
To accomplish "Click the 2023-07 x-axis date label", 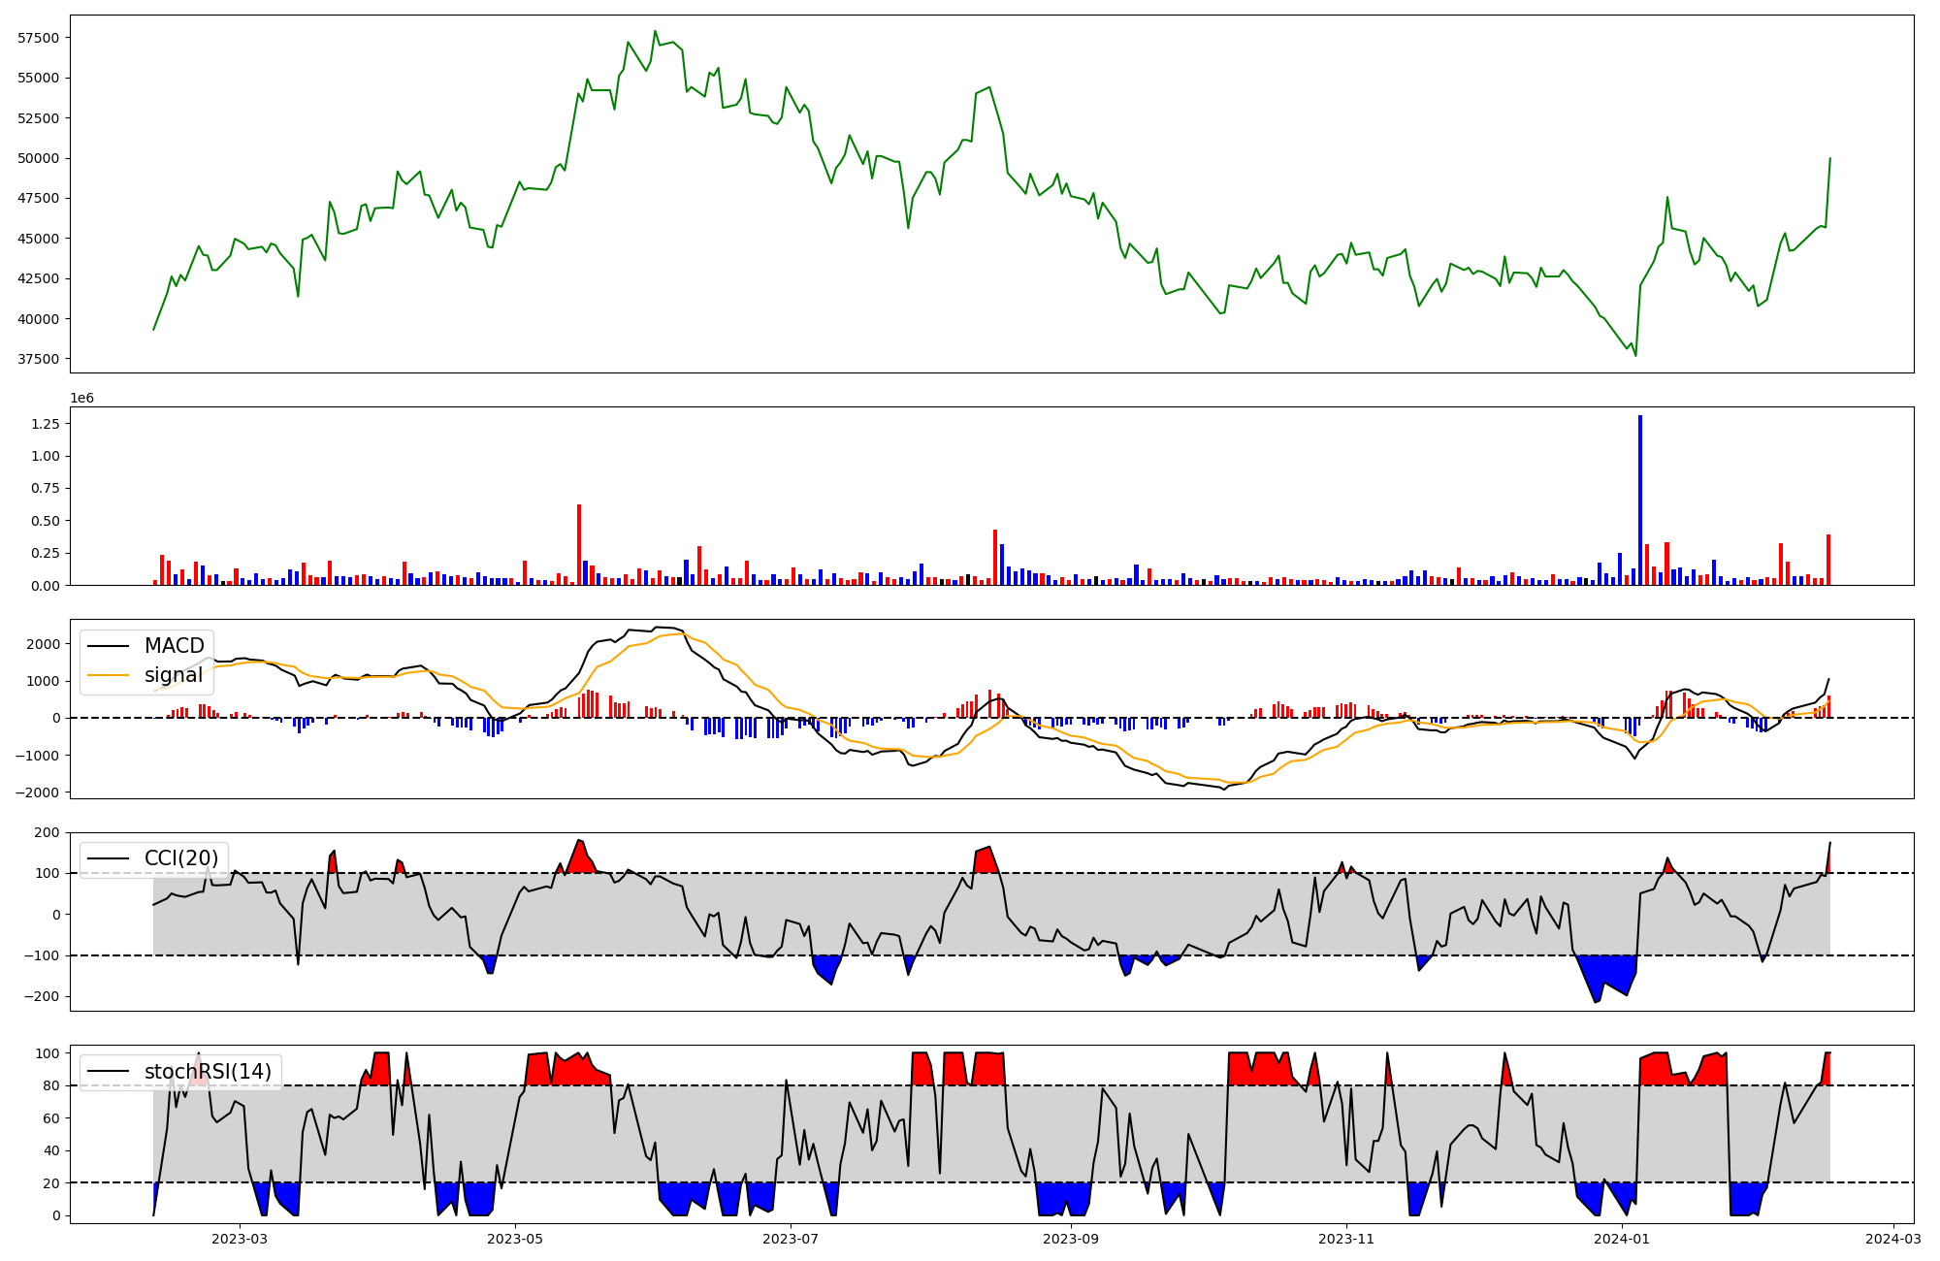I will pyautogui.click(x=791, y=1239).
